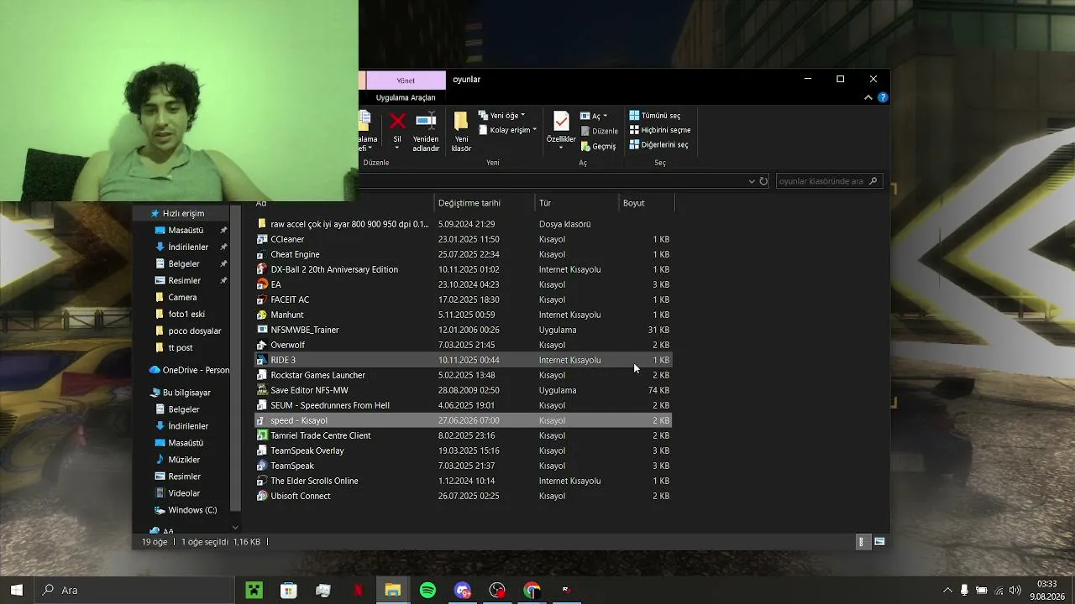Select the EA shortcut icon
Screen dimensions: 1075x604
click(x=262, y=284)
